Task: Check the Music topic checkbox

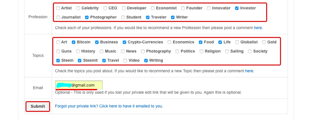Action: point(101,51)
